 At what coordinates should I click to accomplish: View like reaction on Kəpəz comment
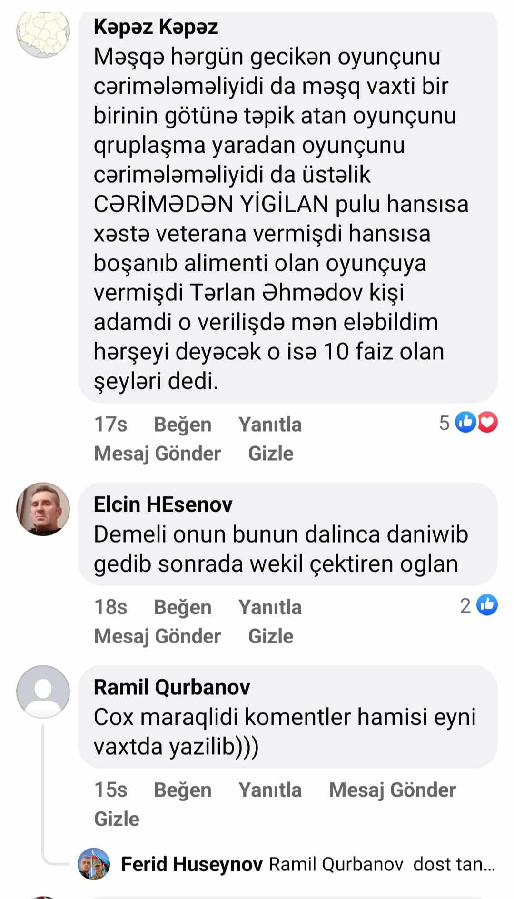pyautogui.click(x=465, y=422)
